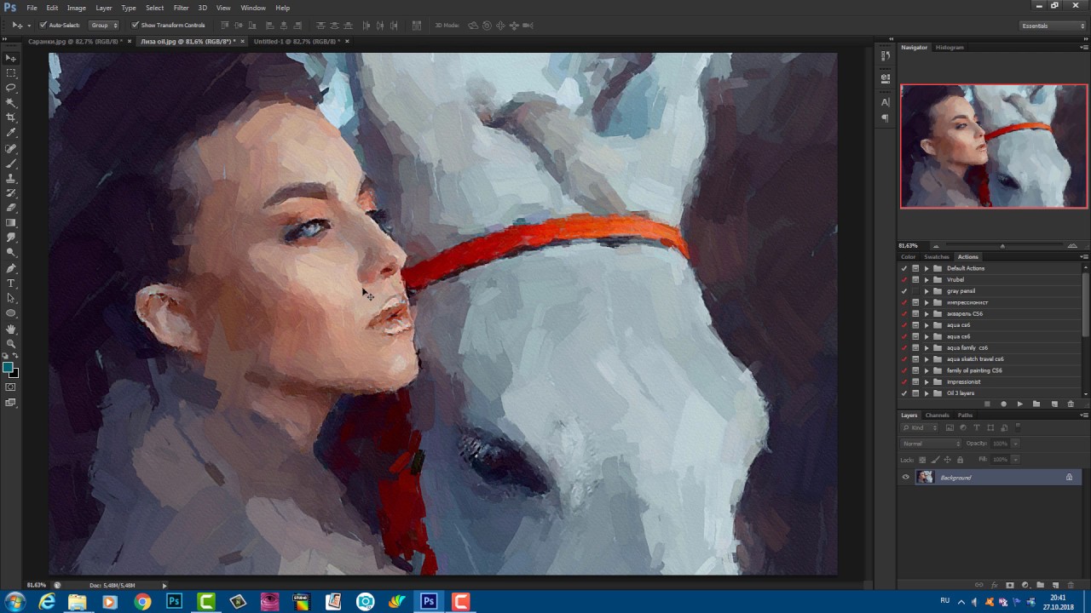This screenshot has width=1091, height=613.
Task: Open the Filter menu
Action: pyautogui.click(x=181, y=8)
